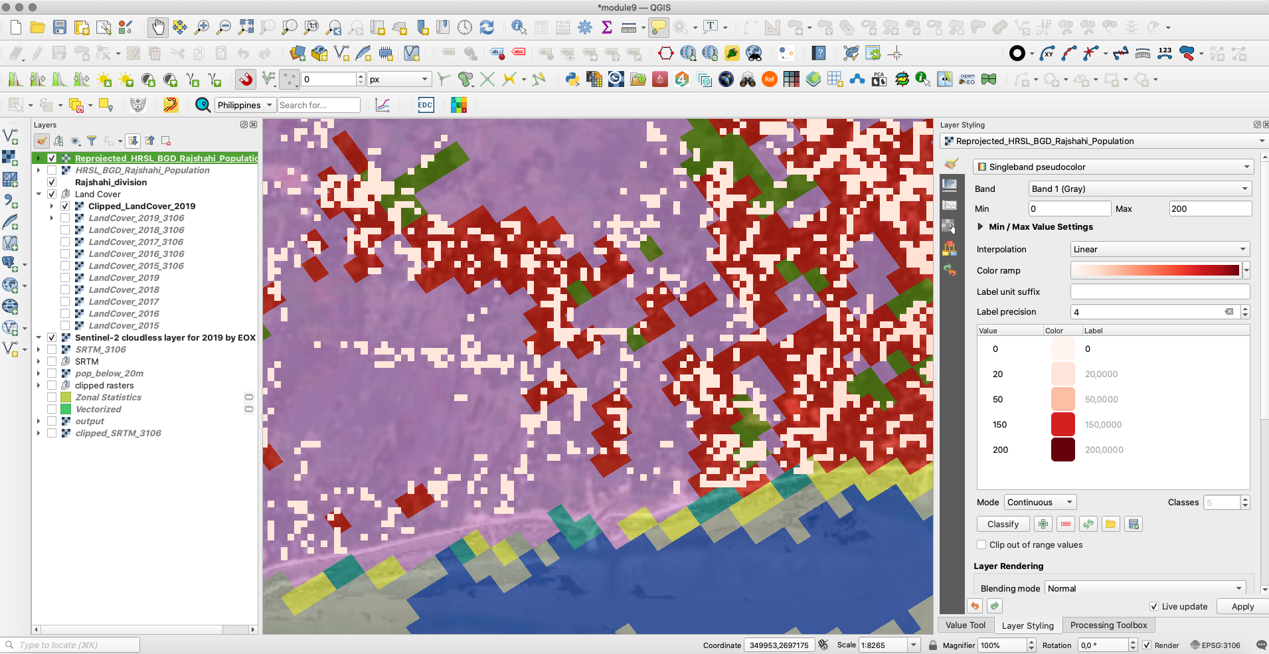Open the Python console icon
The width and height of the screenshot is (1269, 654).
pos(572,80)
